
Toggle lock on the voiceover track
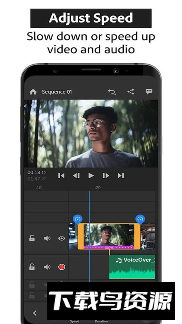click(x=32, y=267)
